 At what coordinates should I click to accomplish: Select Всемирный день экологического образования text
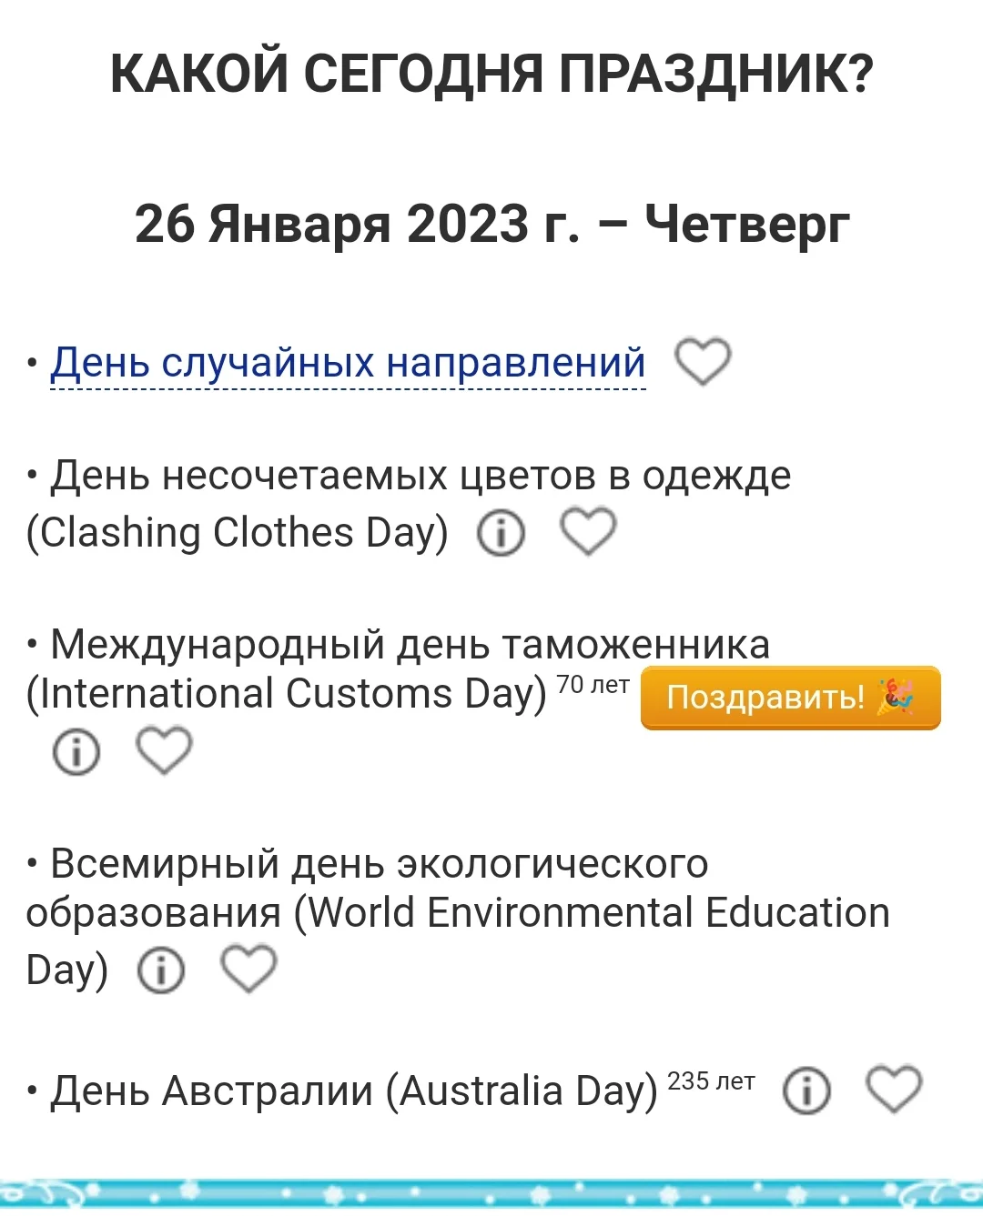pos(379,864)
